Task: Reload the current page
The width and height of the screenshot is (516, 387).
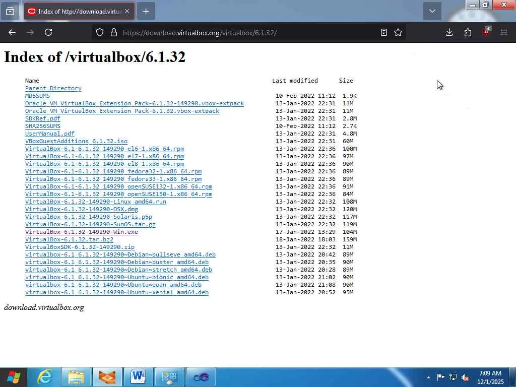Action: [48, 32]
